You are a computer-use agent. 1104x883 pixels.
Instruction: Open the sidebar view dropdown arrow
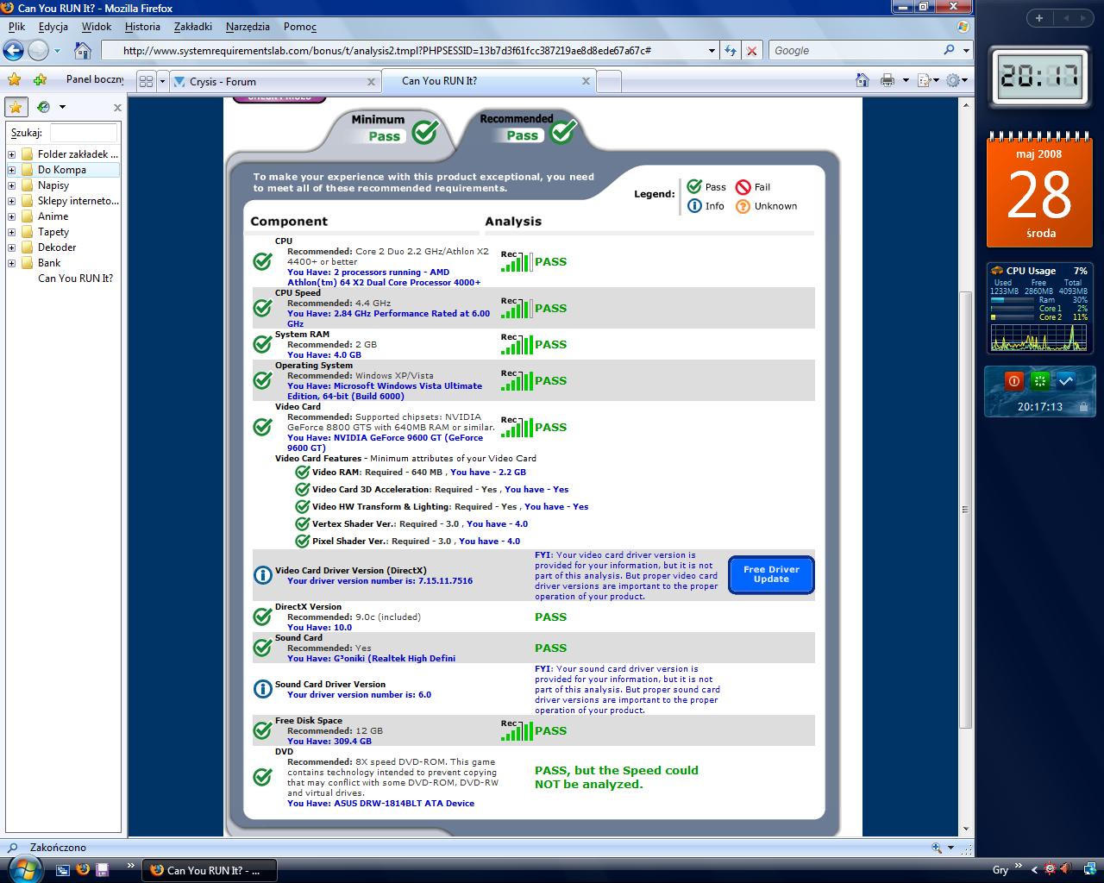62,107
